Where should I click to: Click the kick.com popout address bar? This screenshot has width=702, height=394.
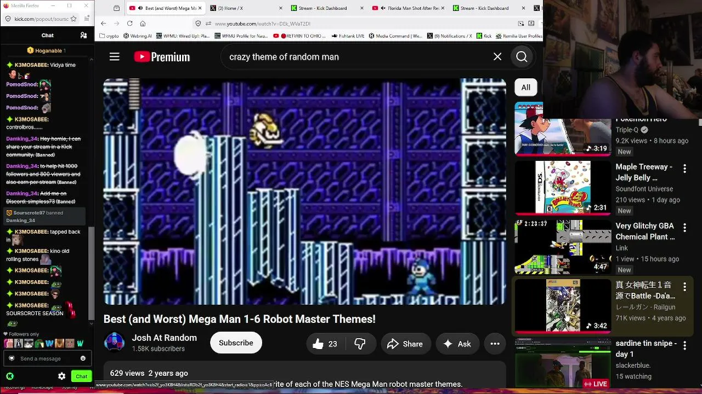click(x=42, y=19)
